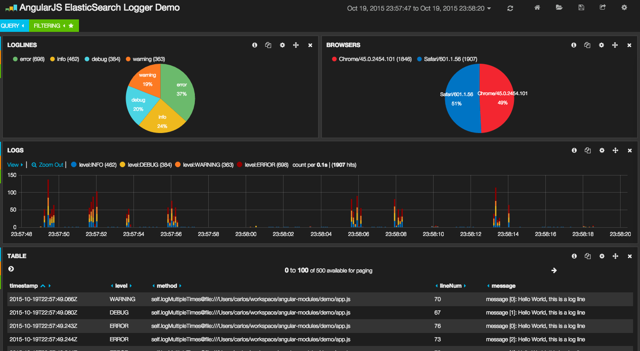The width and height of the screenshot is (640, 351).
Task: Show info for the BROWSERS panel
Action: tap(574, 45)
